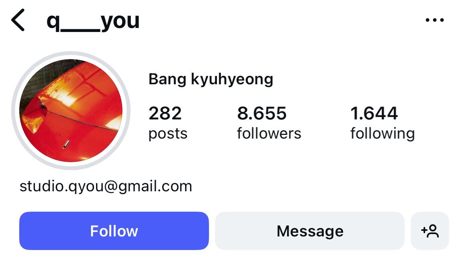Image resolution: width=468 pixels, height=262 pixels.
Task: Open the three-dot more options menu
Action: point(435,20)
